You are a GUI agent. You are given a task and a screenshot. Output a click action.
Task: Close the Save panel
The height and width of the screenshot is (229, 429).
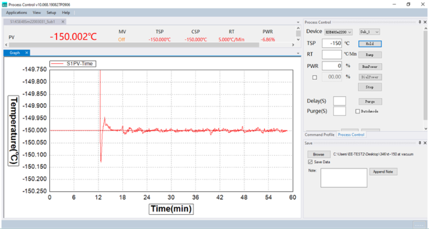click(425, 143)
